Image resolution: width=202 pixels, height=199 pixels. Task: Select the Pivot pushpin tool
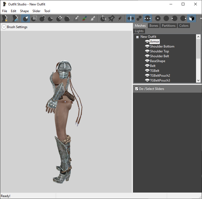tap(112, 18)
